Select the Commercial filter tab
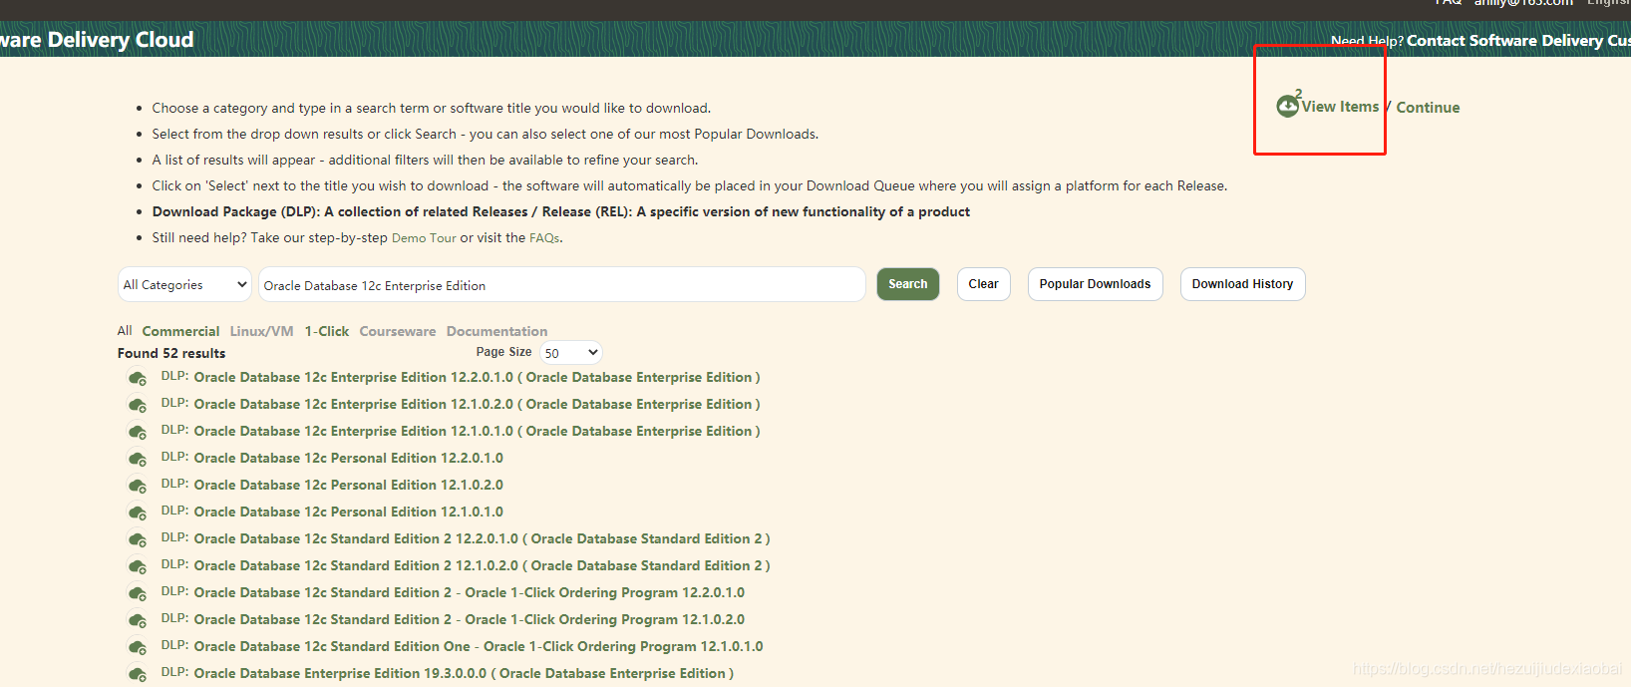This screenshot has height=687, width=1631. (180, 331)
